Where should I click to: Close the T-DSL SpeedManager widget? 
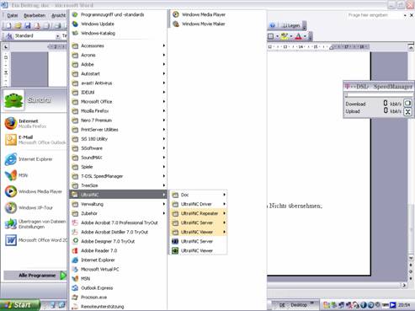point(407,112)
